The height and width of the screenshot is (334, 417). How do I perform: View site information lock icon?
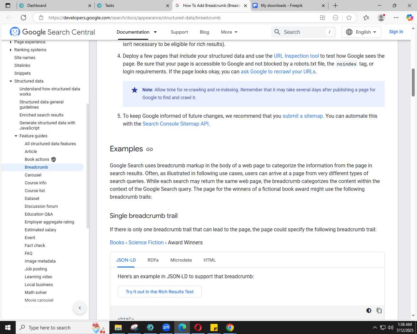[x=41, y=18]
